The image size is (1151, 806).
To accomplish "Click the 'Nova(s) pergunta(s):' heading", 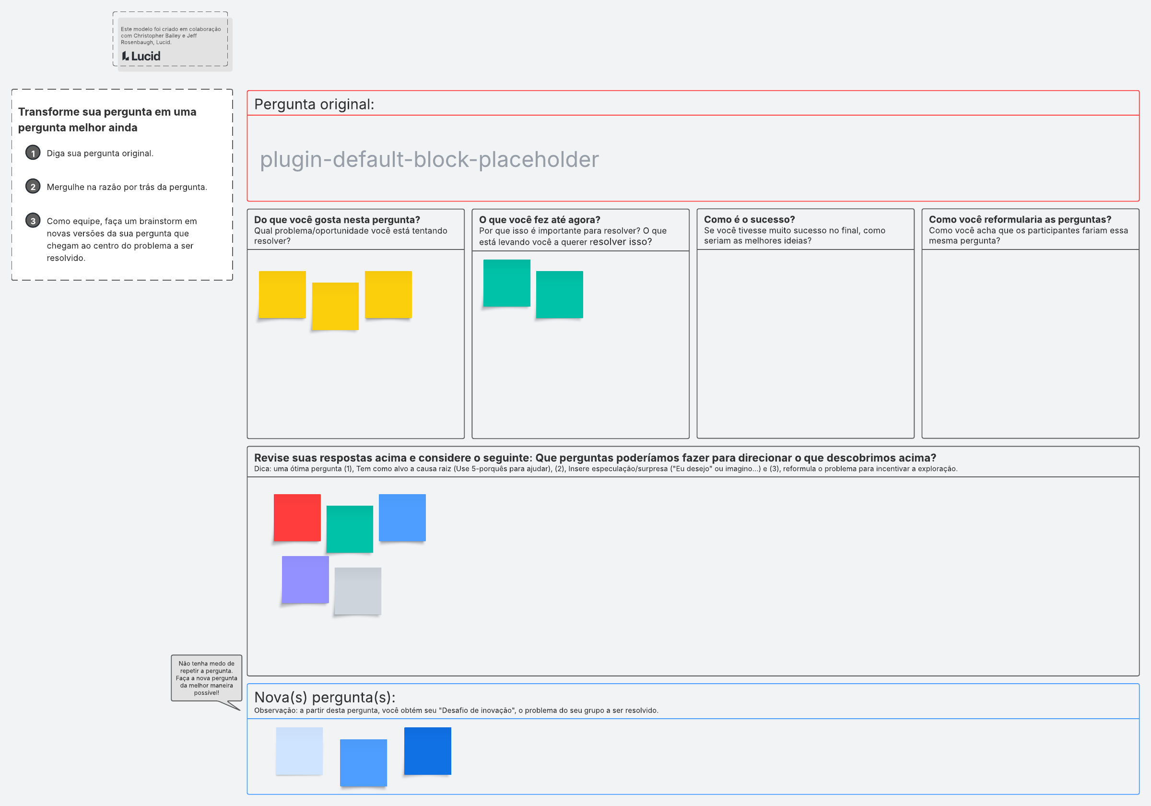I will click(x=324, y=697).
